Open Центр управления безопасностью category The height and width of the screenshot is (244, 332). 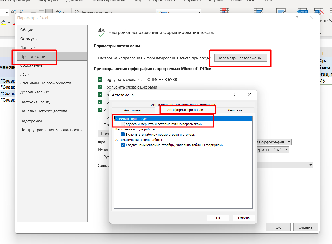tap(52, 130)
